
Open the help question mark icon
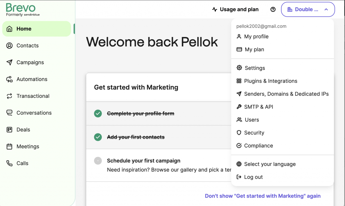click(x=273, y=9)
